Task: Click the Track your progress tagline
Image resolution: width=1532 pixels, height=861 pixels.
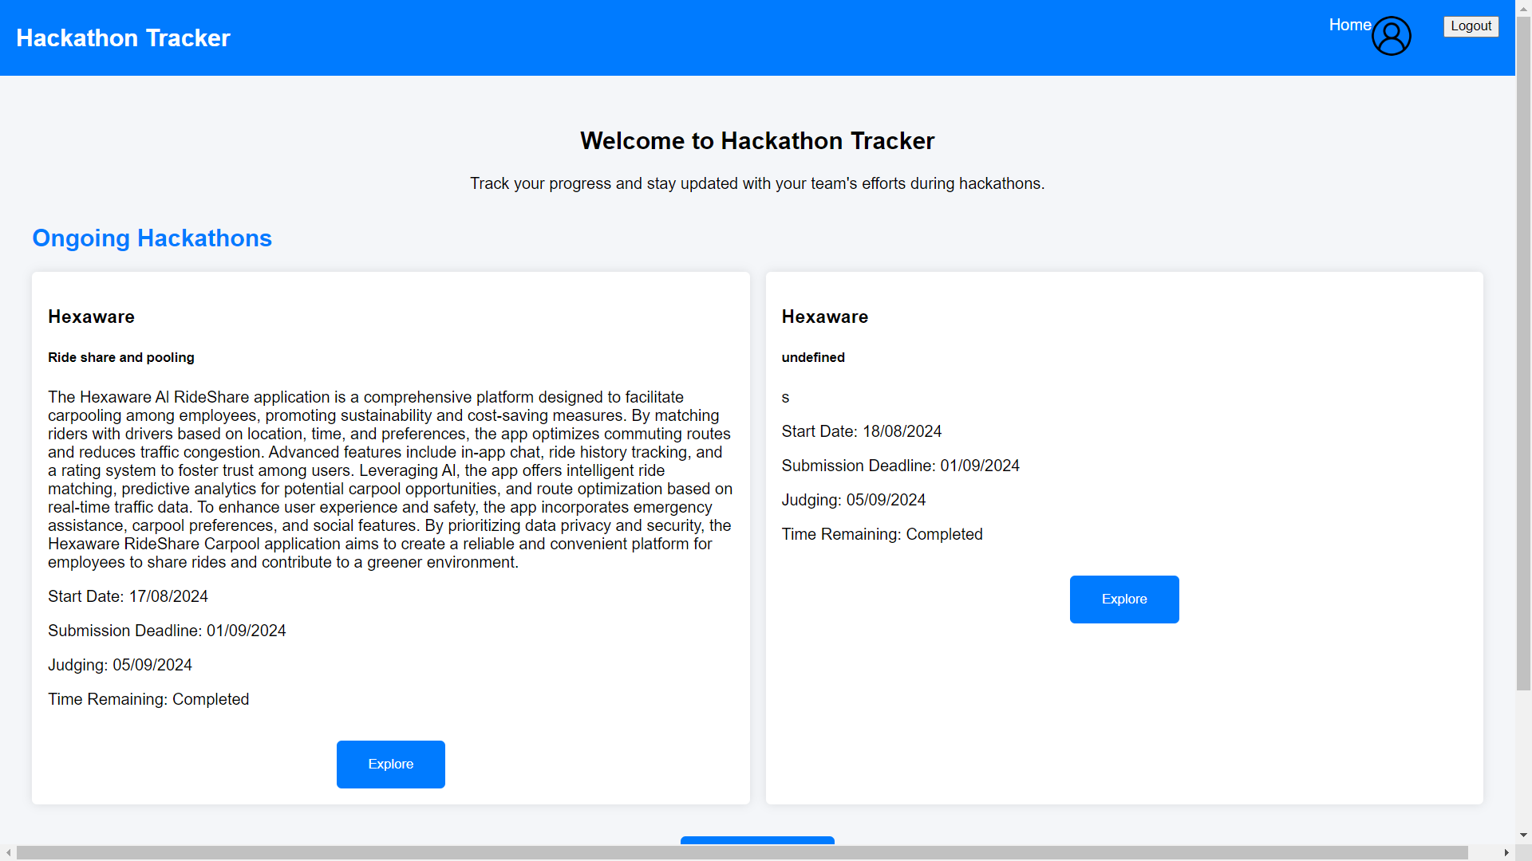Action: tap(757, 184)
